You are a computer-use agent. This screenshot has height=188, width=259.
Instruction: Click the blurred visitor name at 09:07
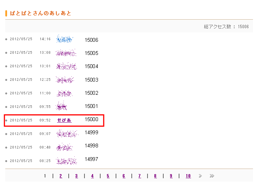66,134
